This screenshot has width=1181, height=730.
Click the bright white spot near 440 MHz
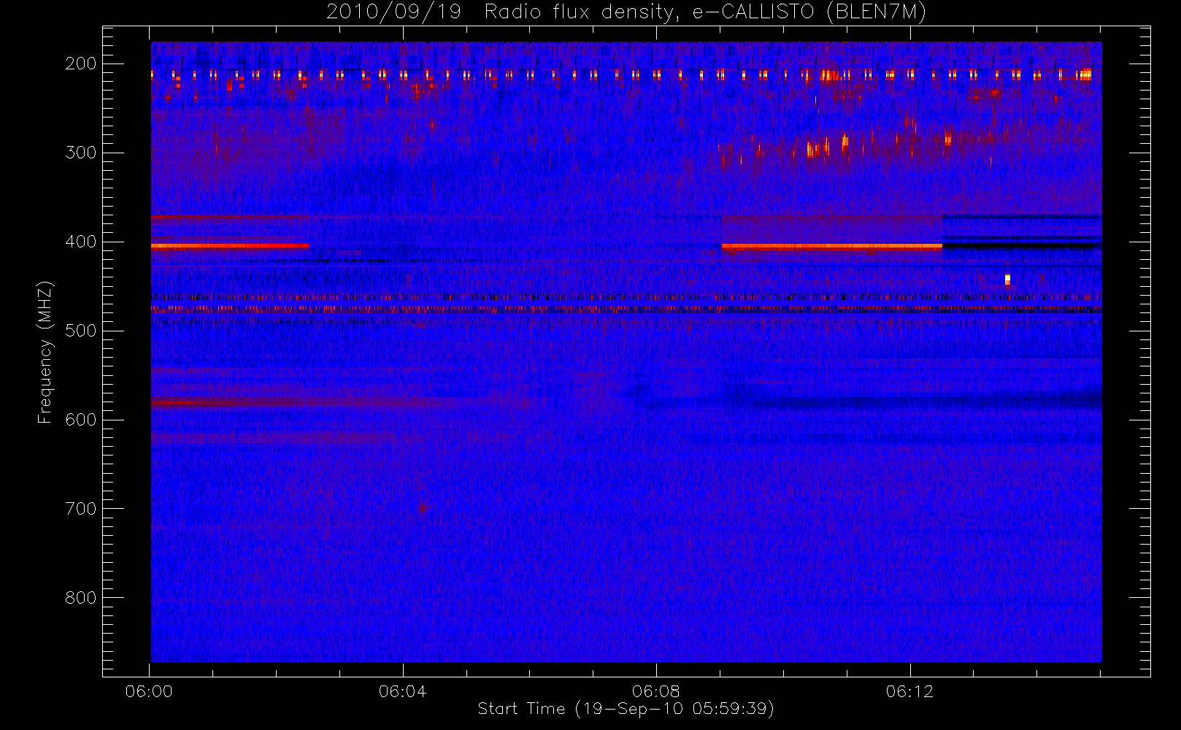(1007, 280)
